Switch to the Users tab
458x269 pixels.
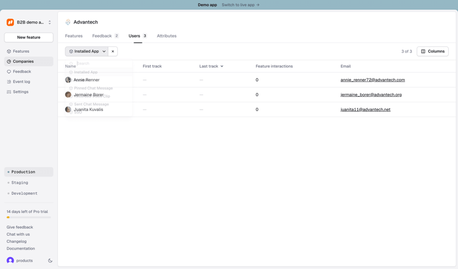click(137, 36)
